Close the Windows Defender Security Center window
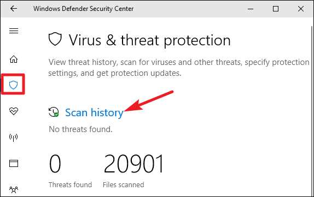Image resolution: width=314 pixels, height=197 pixels. pos(301,9)
